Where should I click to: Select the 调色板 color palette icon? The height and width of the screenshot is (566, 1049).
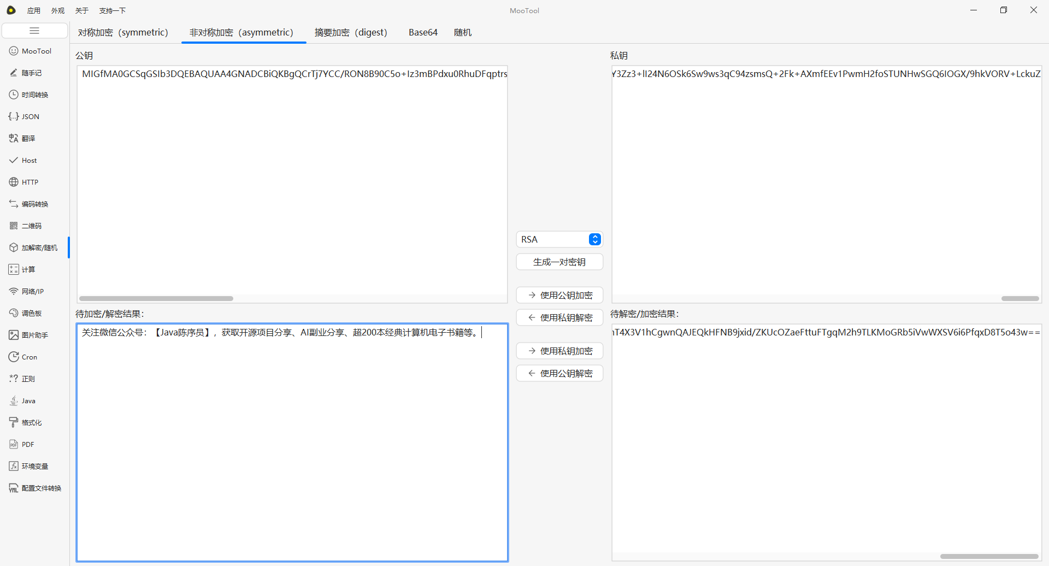[14, 313]
